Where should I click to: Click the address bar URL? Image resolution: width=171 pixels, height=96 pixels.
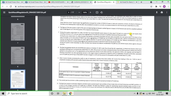tap(49, 6)
